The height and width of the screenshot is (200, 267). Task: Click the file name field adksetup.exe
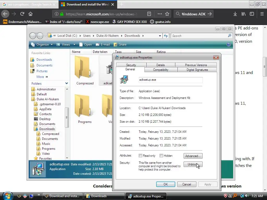pos(171,80)
